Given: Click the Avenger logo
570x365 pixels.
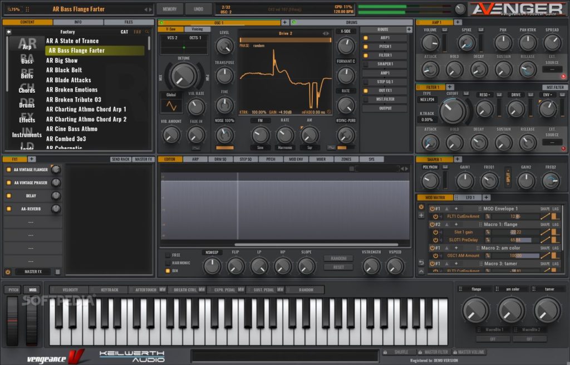Looking at the screenshot, I should coord(518,9).
